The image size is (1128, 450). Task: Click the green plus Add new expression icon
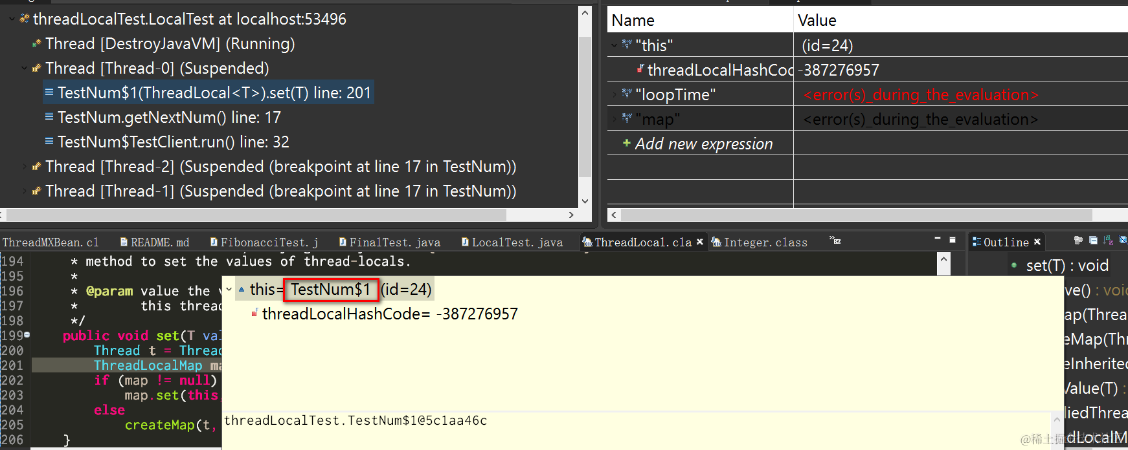click(627, 143)
